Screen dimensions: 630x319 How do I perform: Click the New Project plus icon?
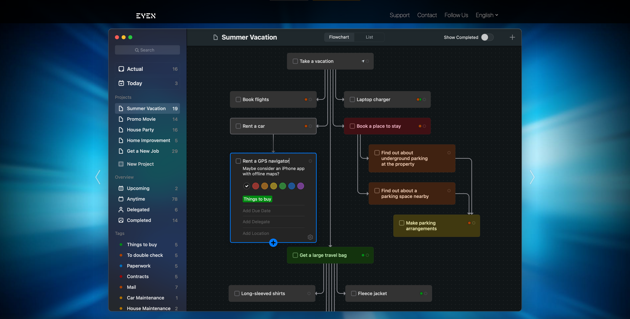121,164
